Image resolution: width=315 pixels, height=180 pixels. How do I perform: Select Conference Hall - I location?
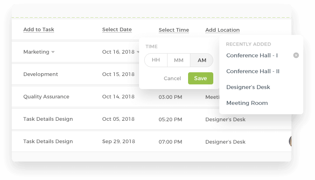[252, 55]
